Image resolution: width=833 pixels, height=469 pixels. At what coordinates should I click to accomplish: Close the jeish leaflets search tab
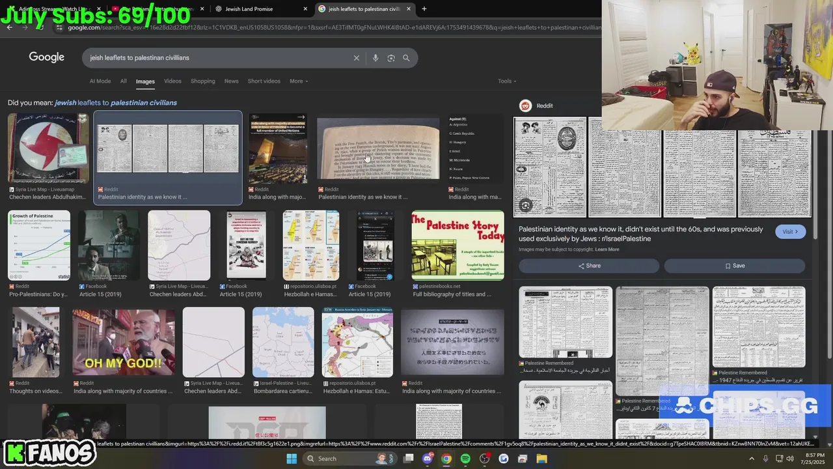click(x=409, y=9)
